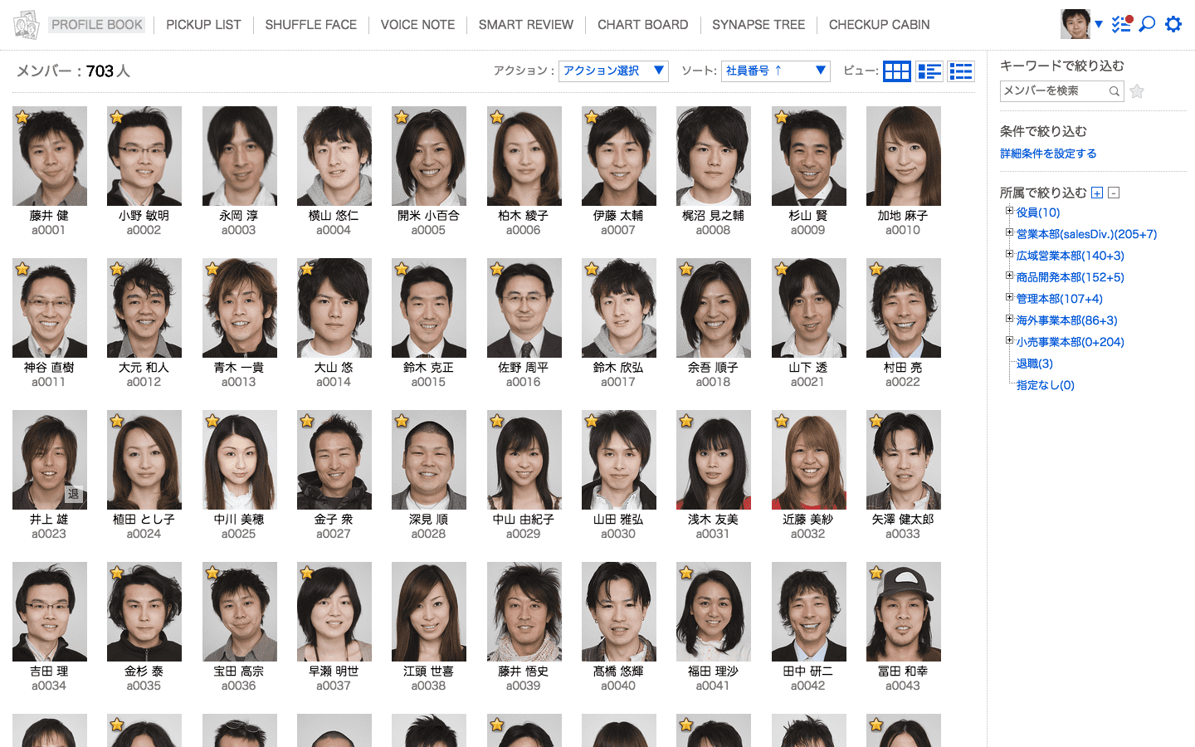Open the SYNAPSE TREE tab
This screenshot has width=1195, height=747.
pos(758,25)
